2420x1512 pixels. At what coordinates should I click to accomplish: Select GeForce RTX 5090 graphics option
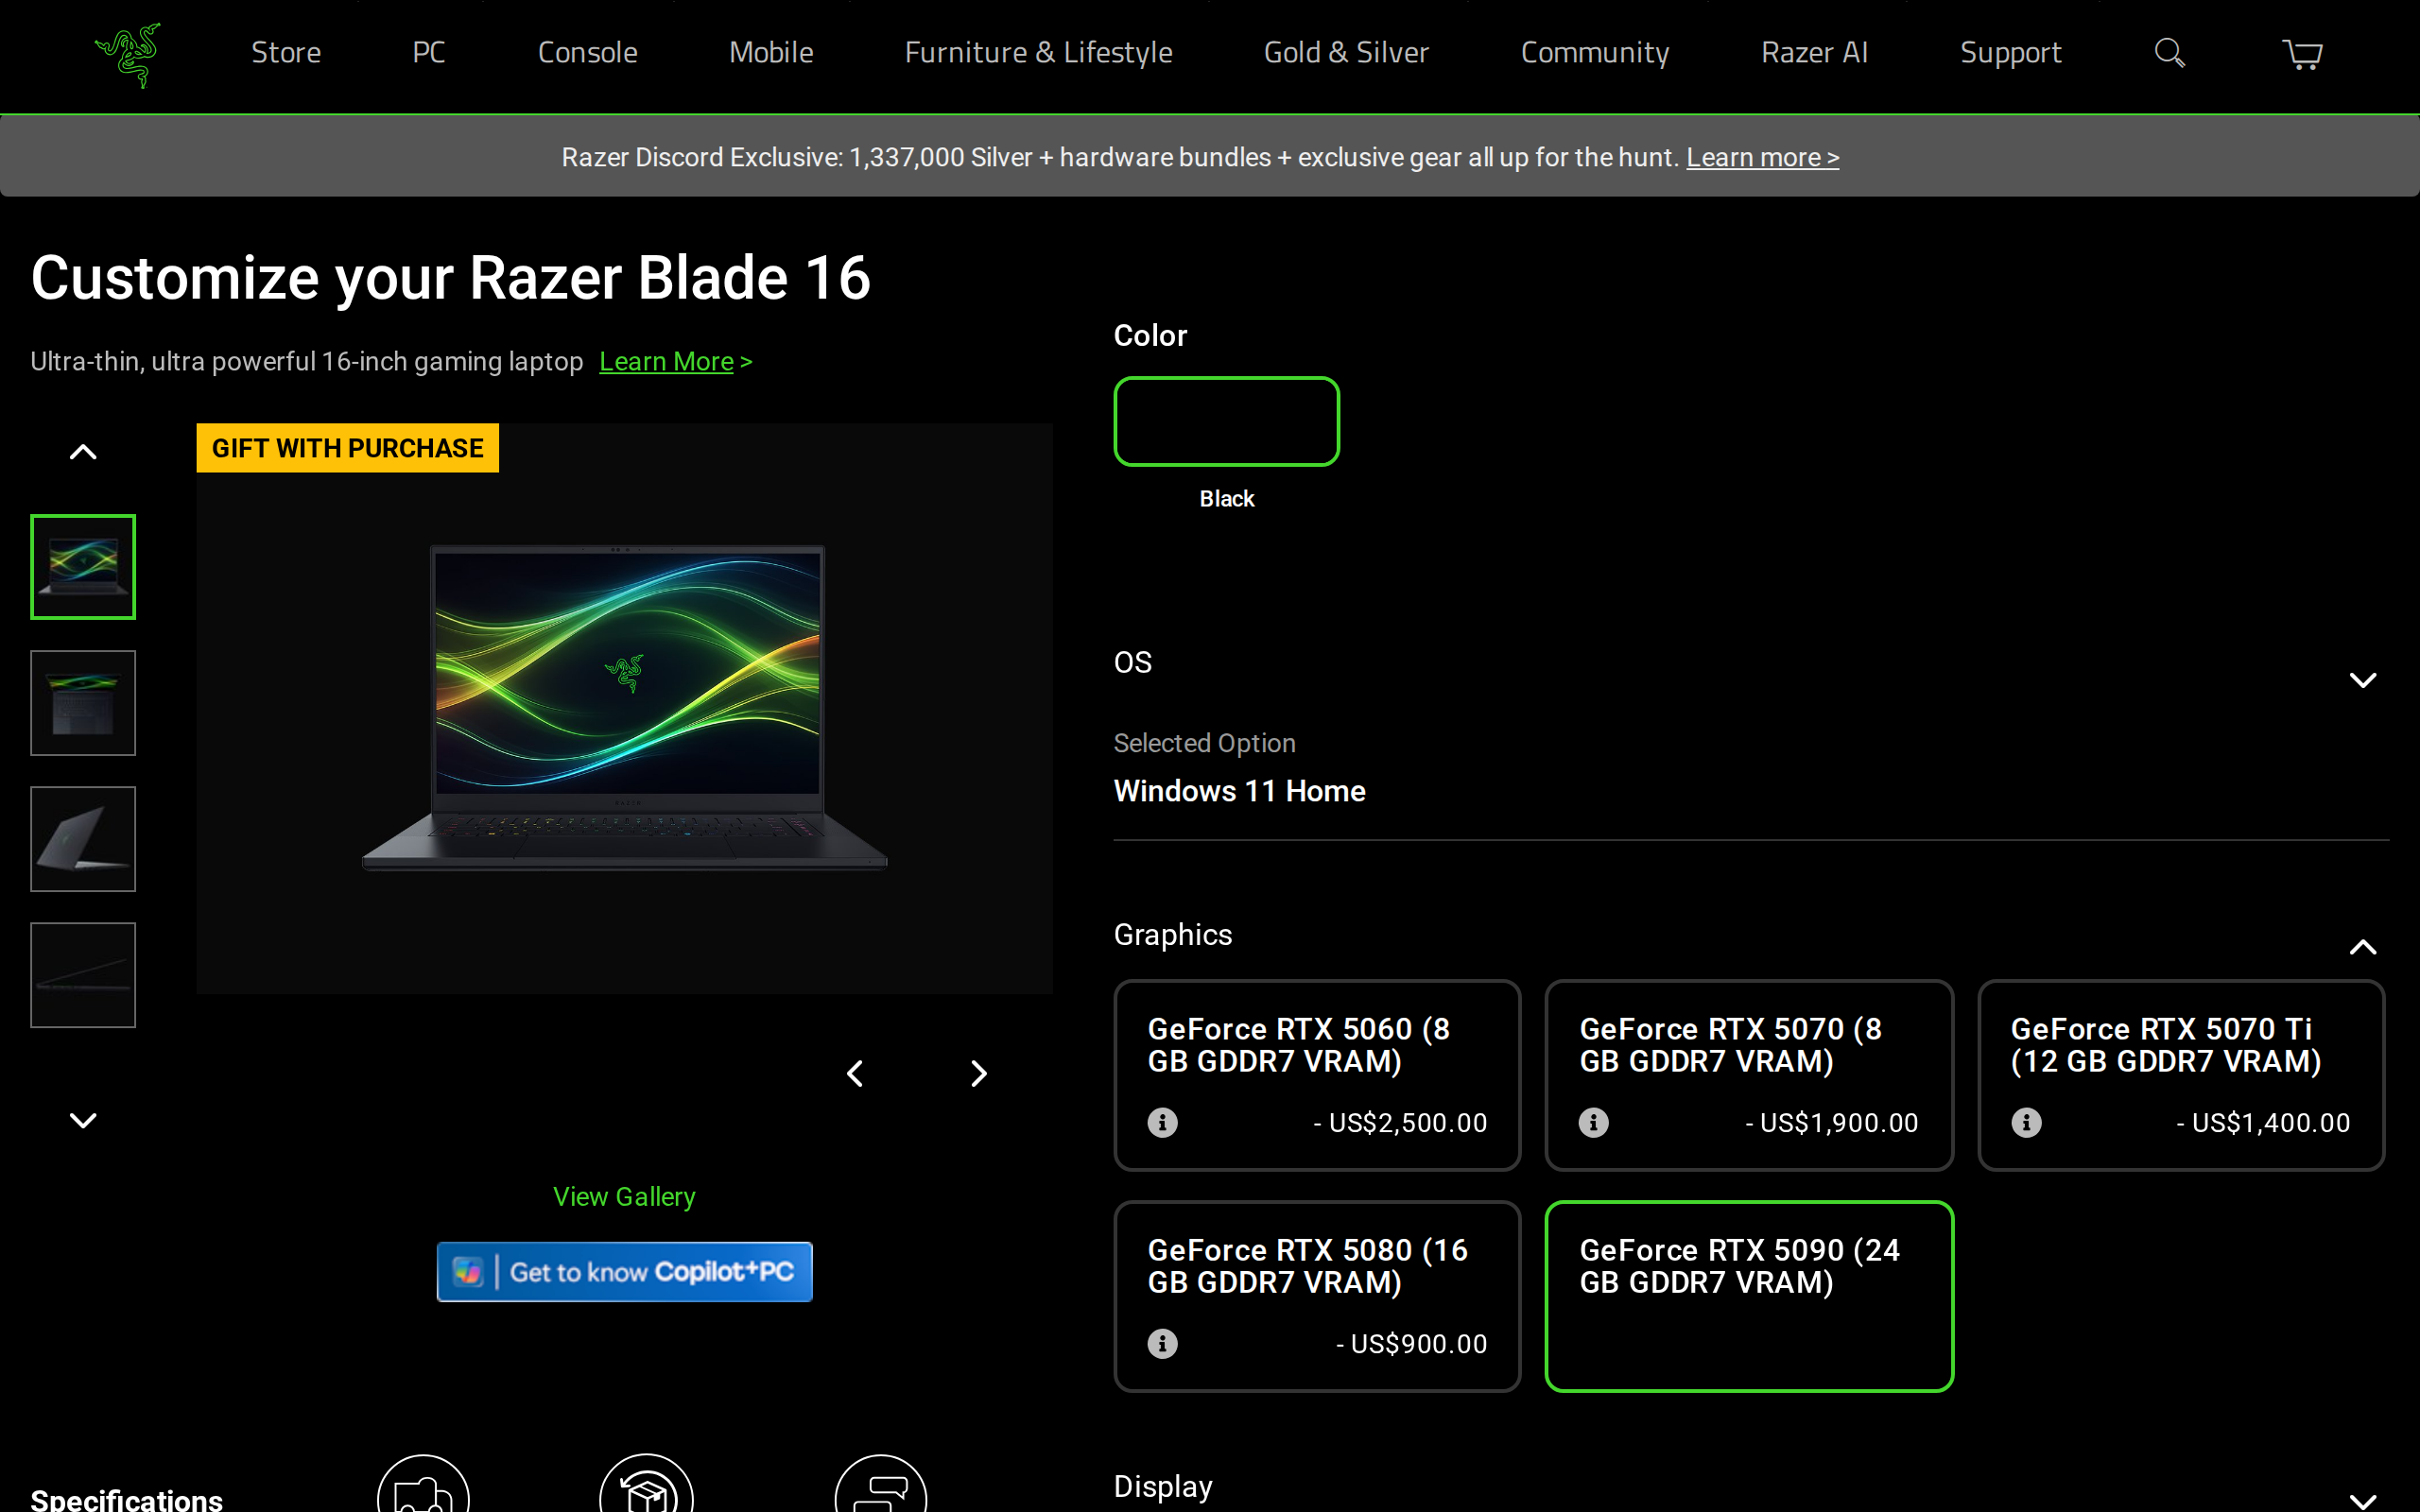point(1749,1296)
